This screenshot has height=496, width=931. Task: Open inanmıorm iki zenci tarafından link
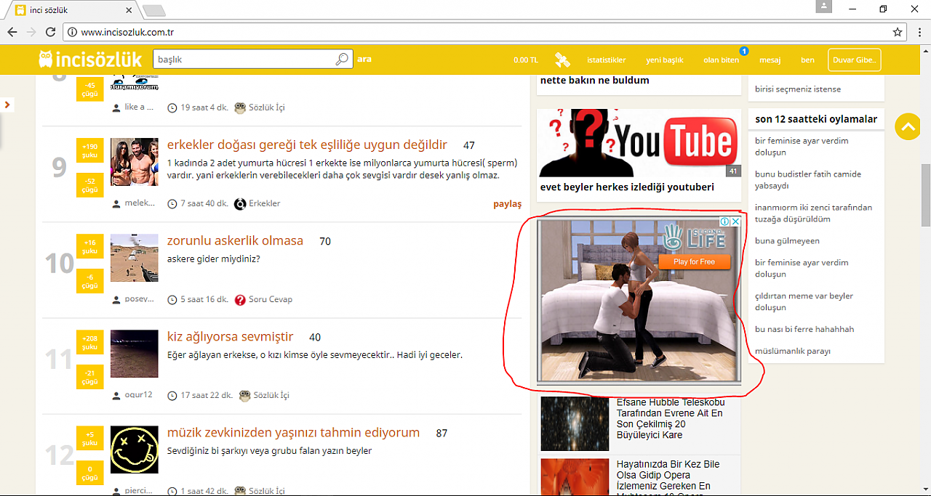click(813, 214)
